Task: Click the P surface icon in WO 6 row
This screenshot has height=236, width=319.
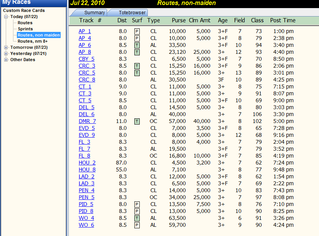Action: point(137,225)
